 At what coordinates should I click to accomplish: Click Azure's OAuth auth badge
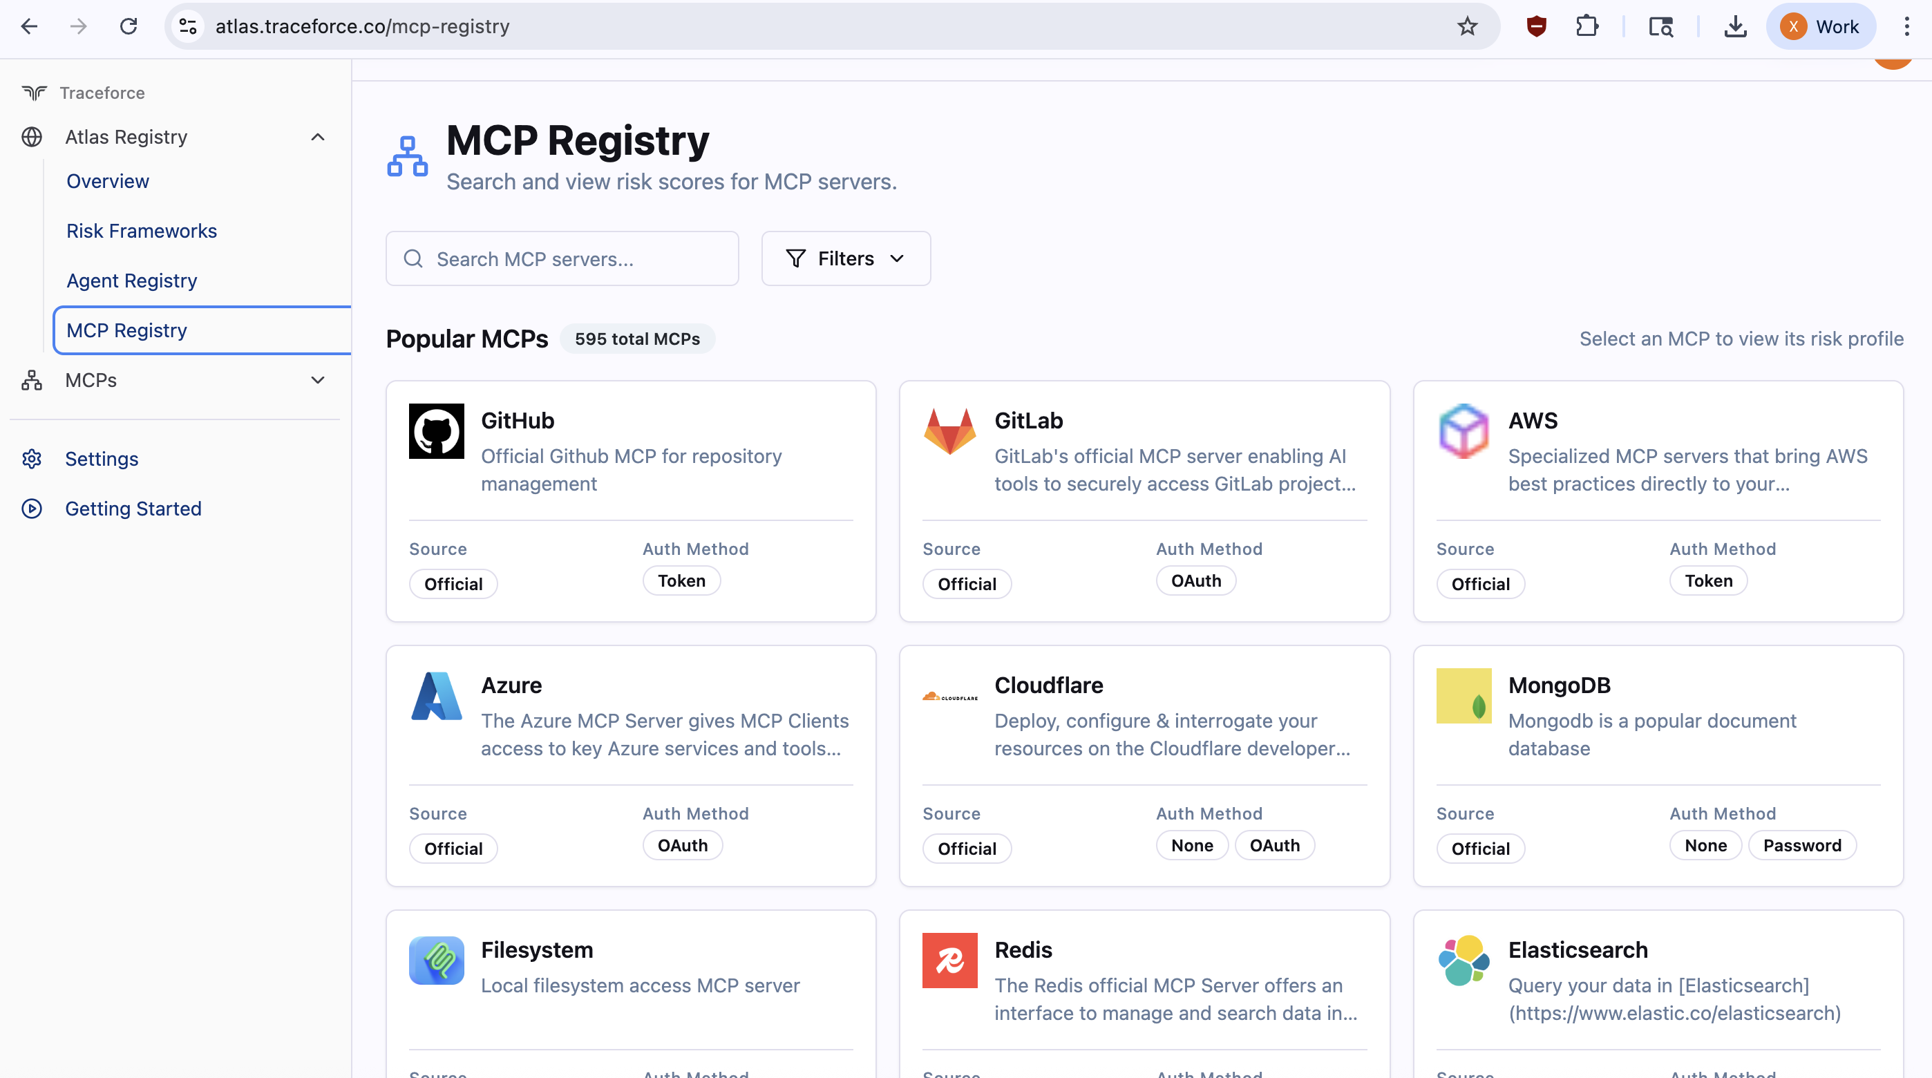[x=683, y=845]
